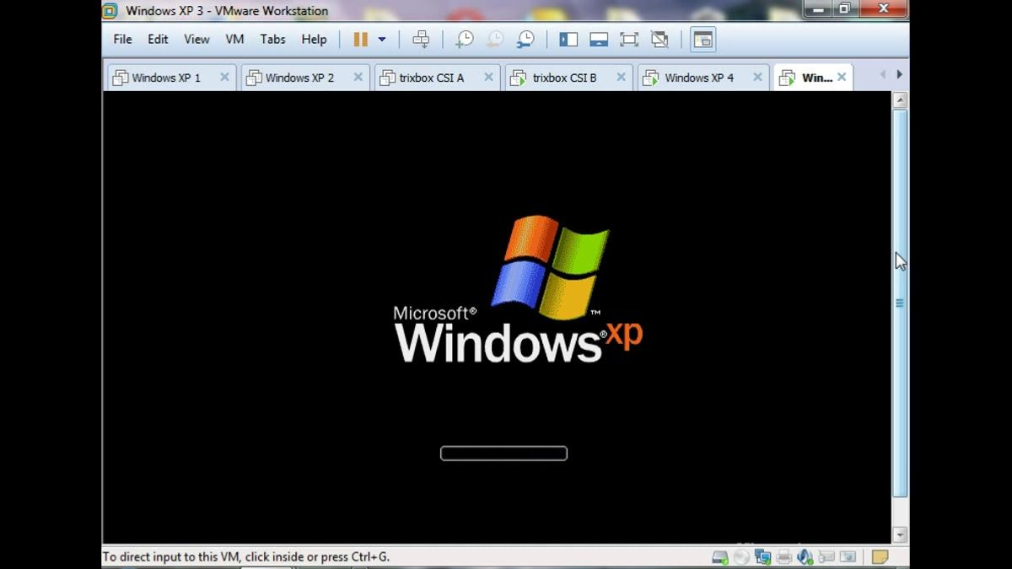Click the vertical scrollbar thumb
This screenshot has height=569, width=1012.
pos(900,303)
